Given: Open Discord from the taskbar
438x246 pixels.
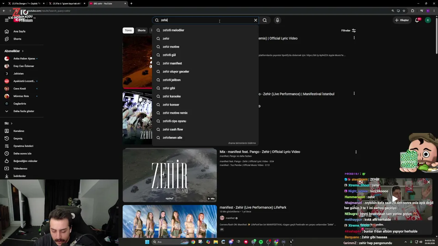Looking at the screenshot, I should click(231, 242).
